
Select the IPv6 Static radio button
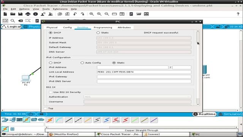click(114, 63)
